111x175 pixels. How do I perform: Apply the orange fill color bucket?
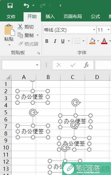pyautogui.click(x=92, y=41)
